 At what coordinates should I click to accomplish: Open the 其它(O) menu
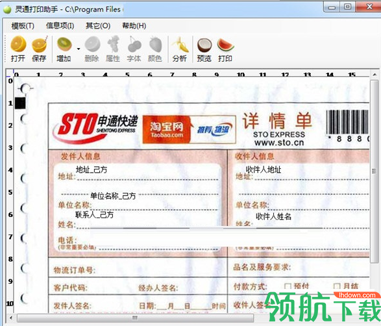point(98,25)
